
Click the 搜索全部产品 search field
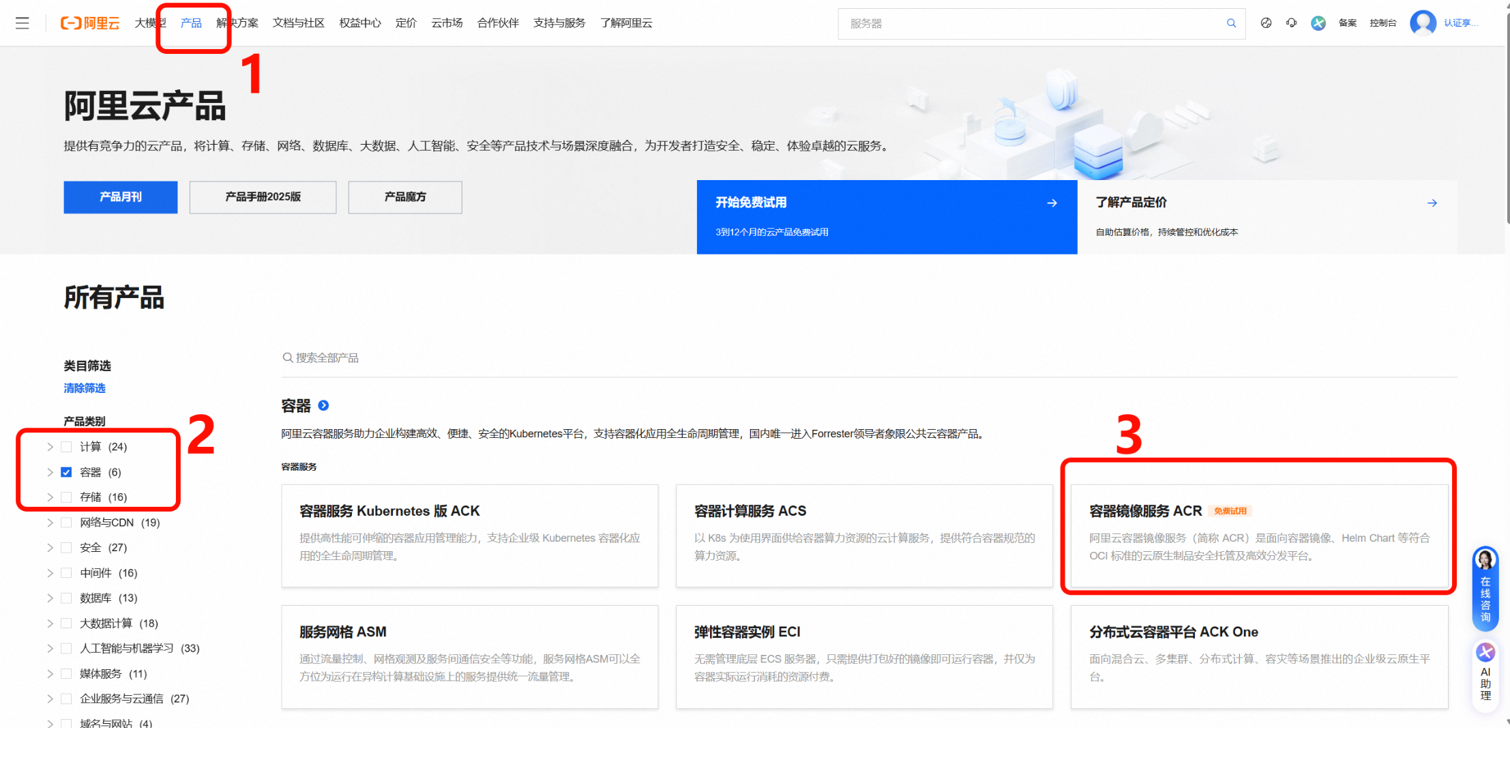click(870, 358)
